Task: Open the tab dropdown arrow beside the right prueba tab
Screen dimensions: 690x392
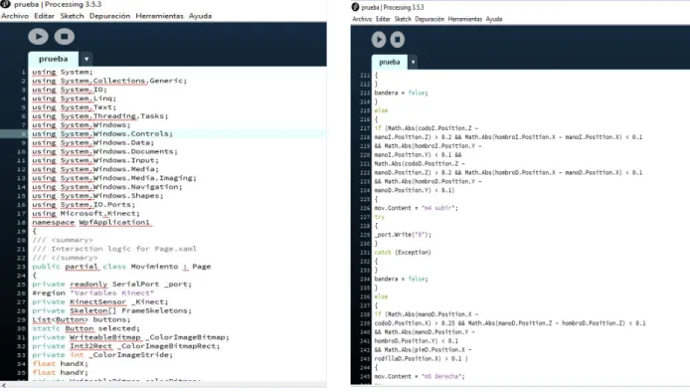Action: (x=413, y=62)
